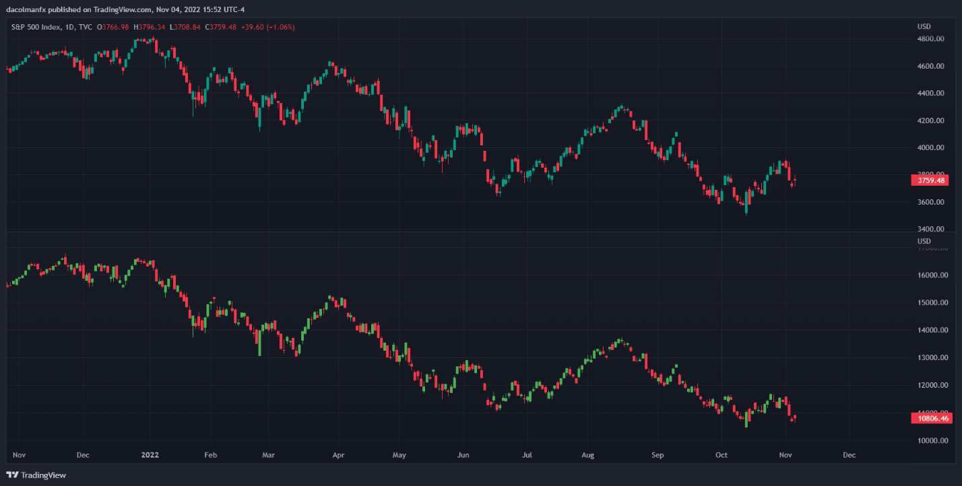Click the 2022 year label on time axis
The width and height of the screenshot is (962, 486).
pos(150,455)
